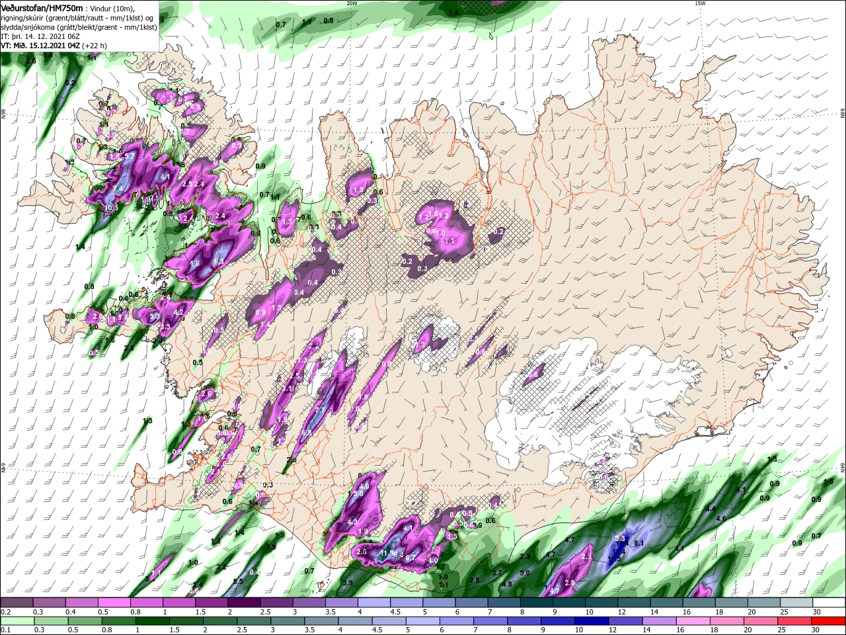Click the Veðurstofan/HM750m title text

coord(42,8)
